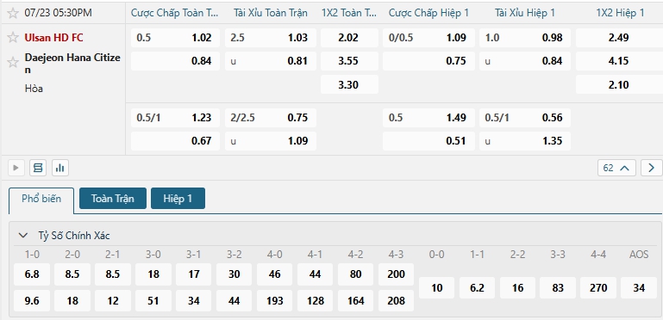The height and width of the screenshot is (320, 663).
Task: Pick the 1-0 correct score odds 6.8
Action: [x=32, y=274]
